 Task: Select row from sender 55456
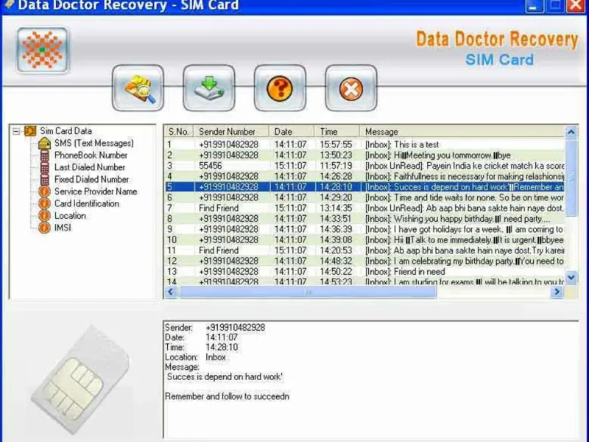click(364, 166)
